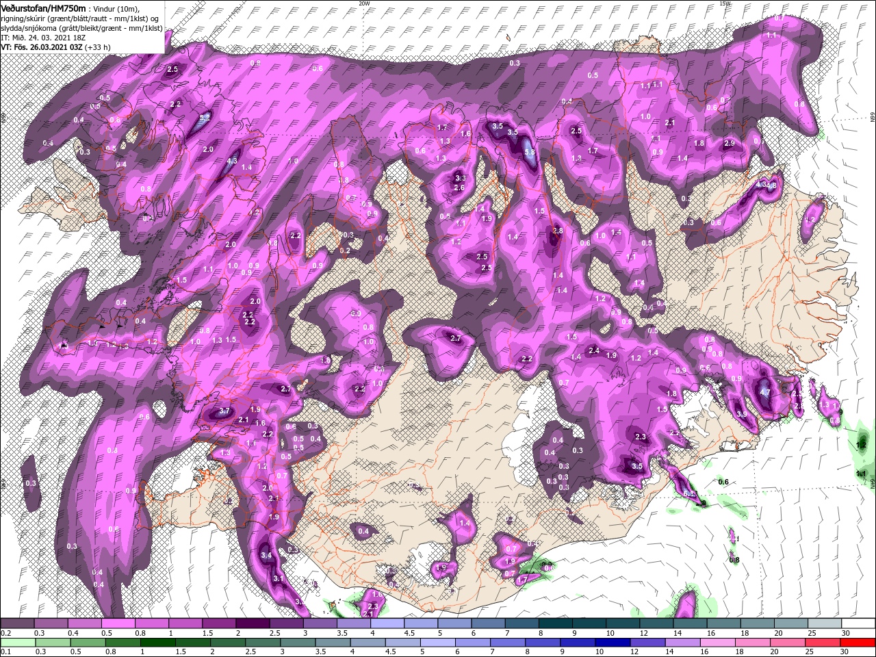Select the 'VT: Fös. 26.03.2021 03Z' valid time
The height and width of the screenshot is (657, 876).
42,47
